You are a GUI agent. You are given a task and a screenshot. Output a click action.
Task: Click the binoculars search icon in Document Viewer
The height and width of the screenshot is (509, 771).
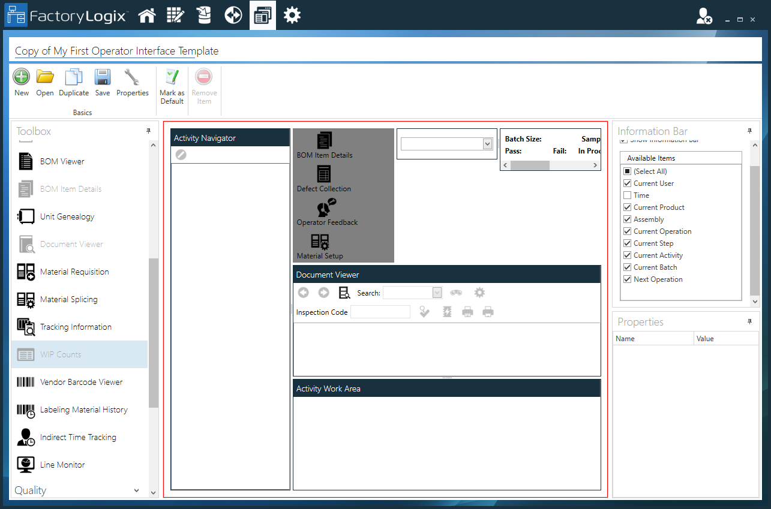point(456,292)
